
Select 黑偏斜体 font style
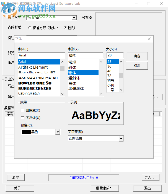[83, 89]
